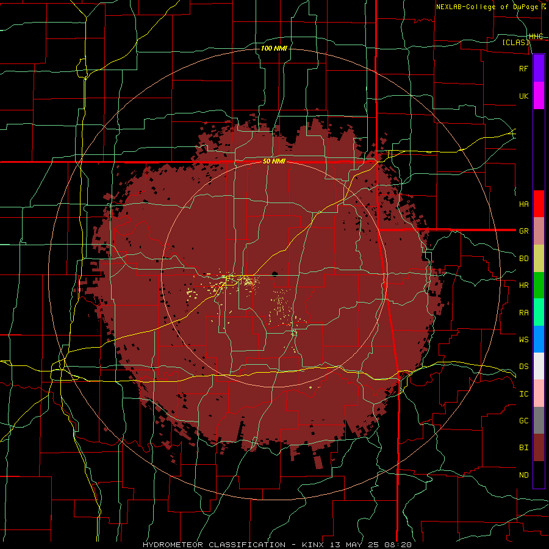This screenshot has height=549, width=549.
Task: Click the UK magenta legend swatch
Action: click(x=539, y=96)
